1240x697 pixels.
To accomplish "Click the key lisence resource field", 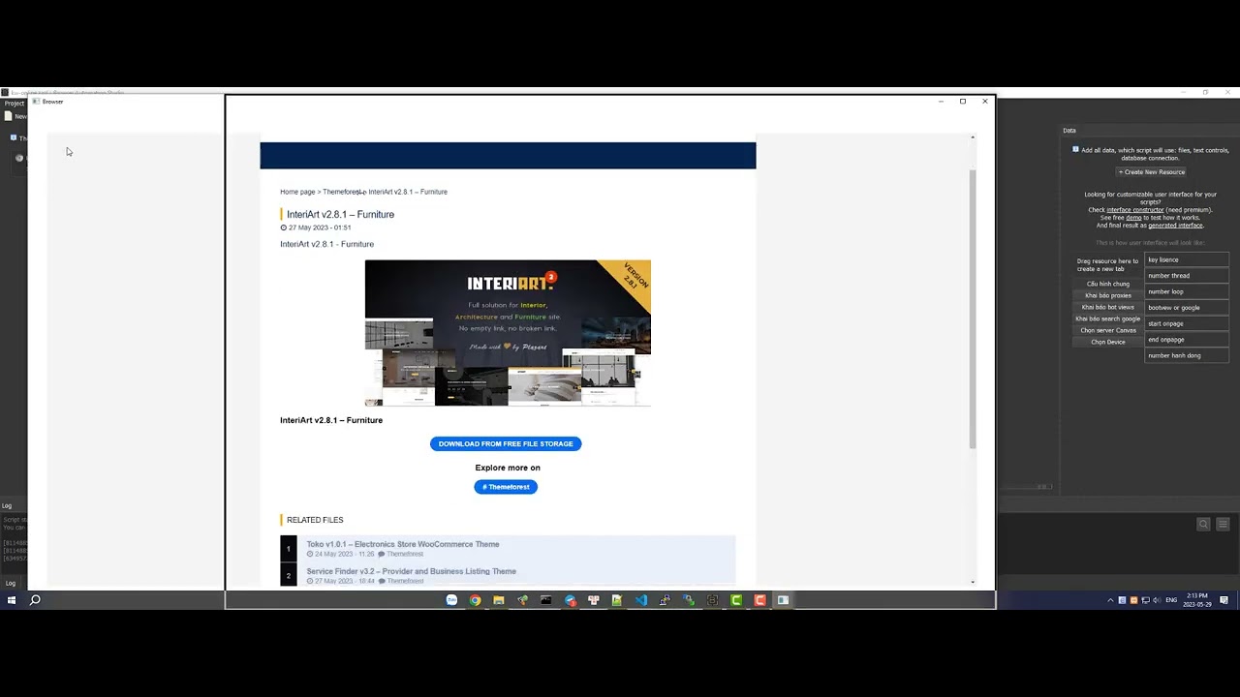I will (x=1187, y=259).
